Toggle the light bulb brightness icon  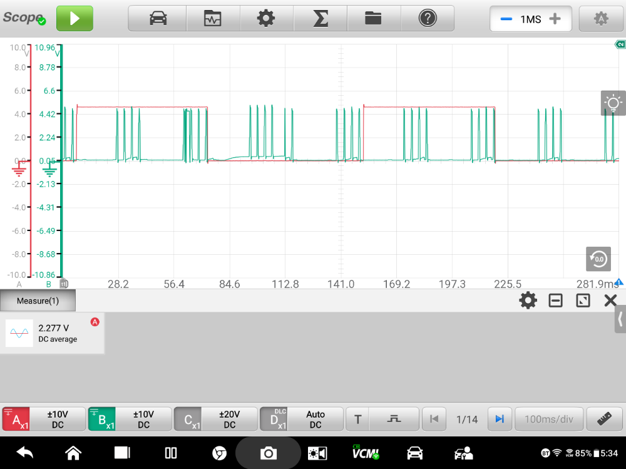tap(613, 103)
